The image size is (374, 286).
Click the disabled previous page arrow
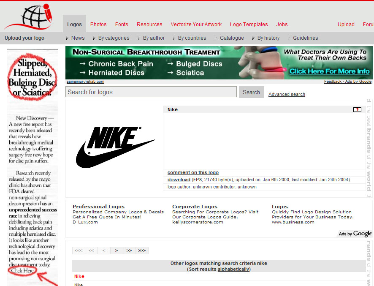[x=104, y=251]
